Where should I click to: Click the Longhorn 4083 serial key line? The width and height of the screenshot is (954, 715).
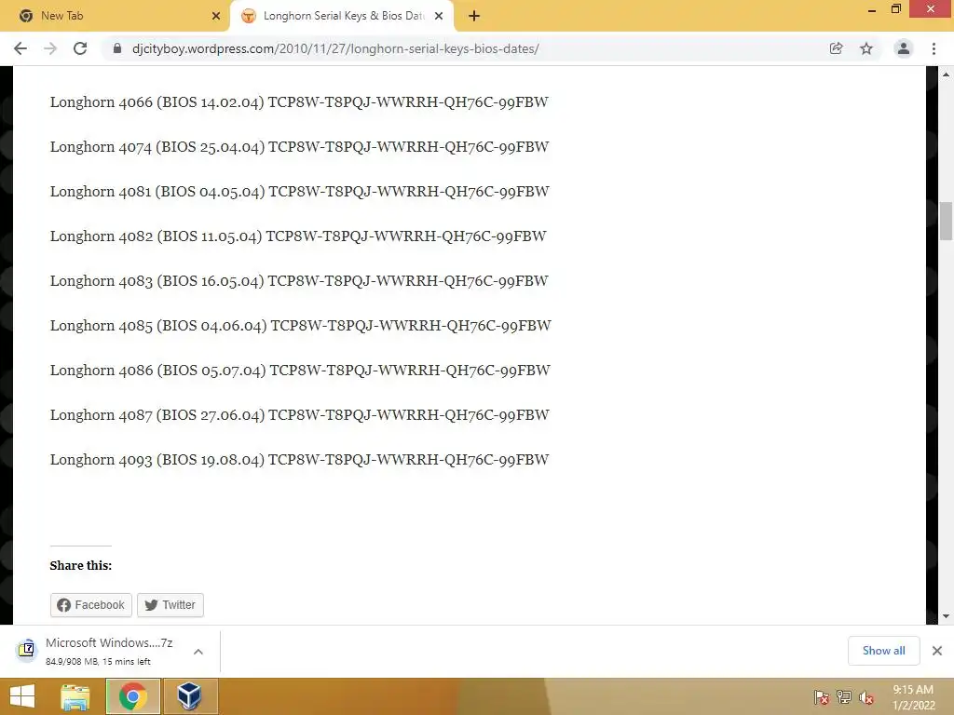(299, 281)
